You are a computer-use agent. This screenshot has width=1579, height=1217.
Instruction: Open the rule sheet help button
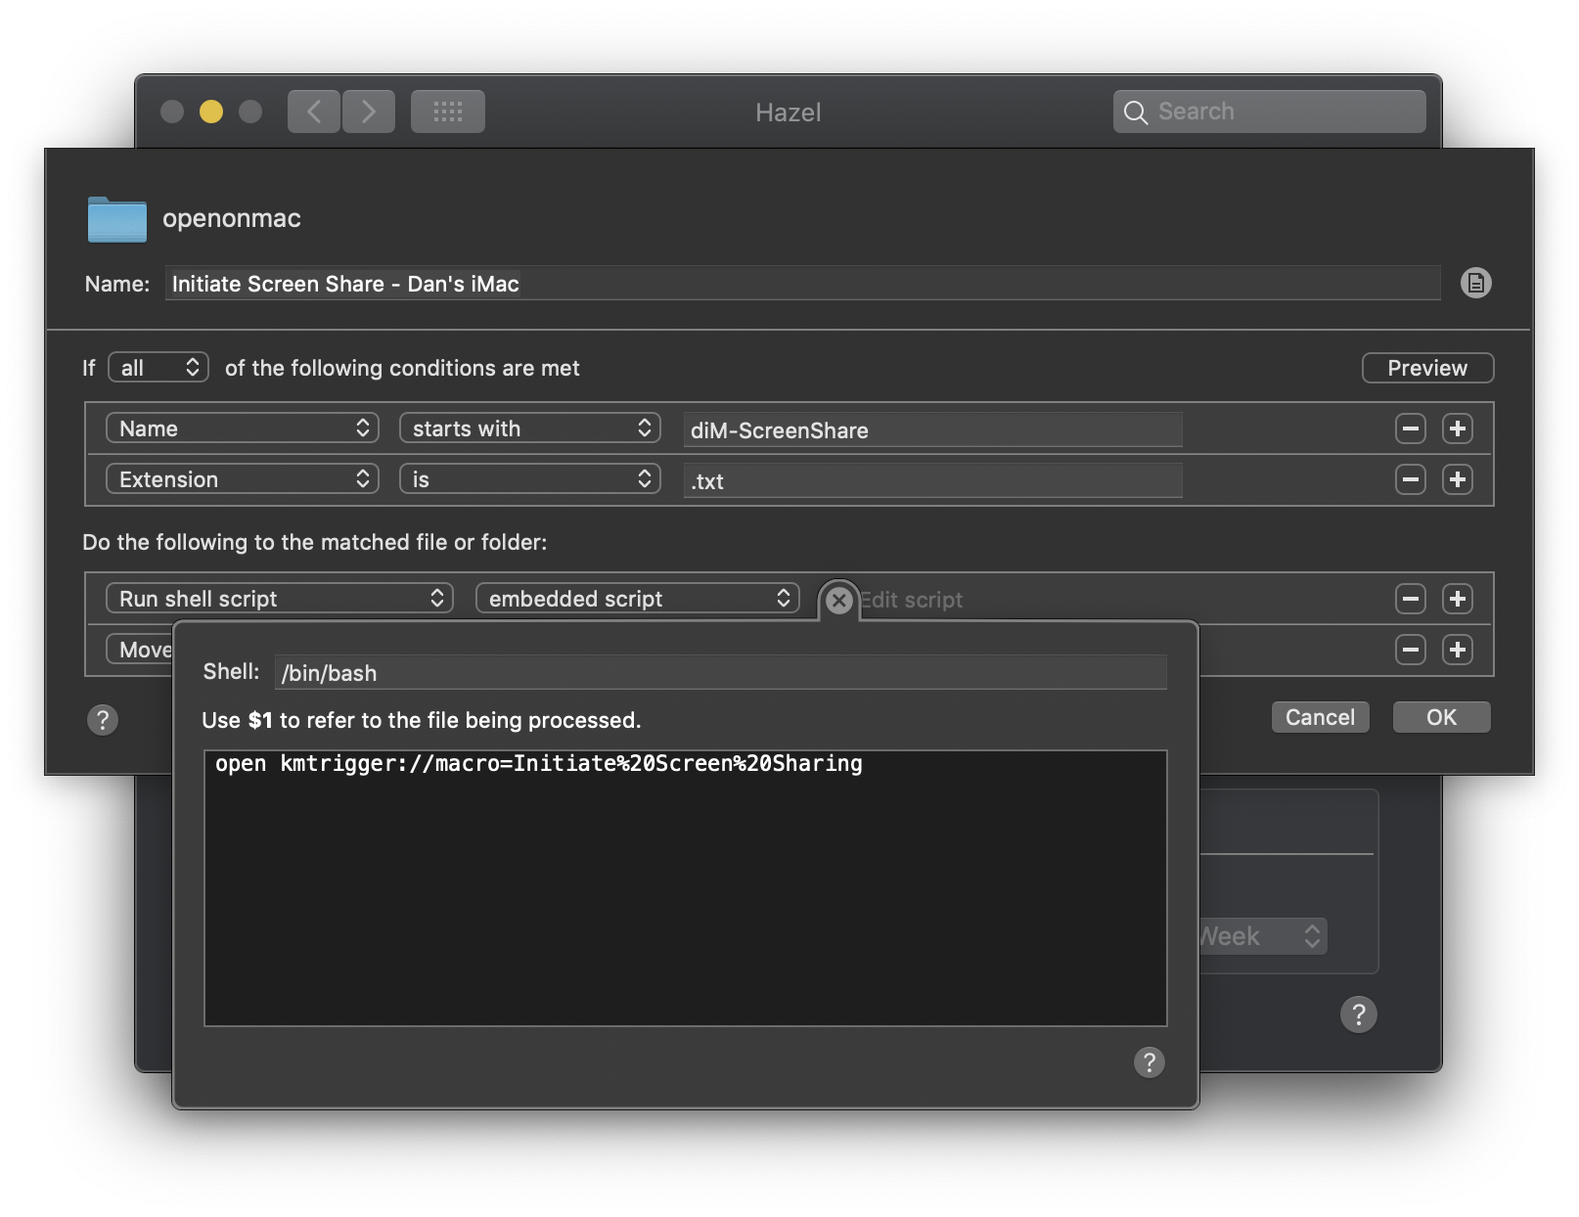[x=103, y=720]
